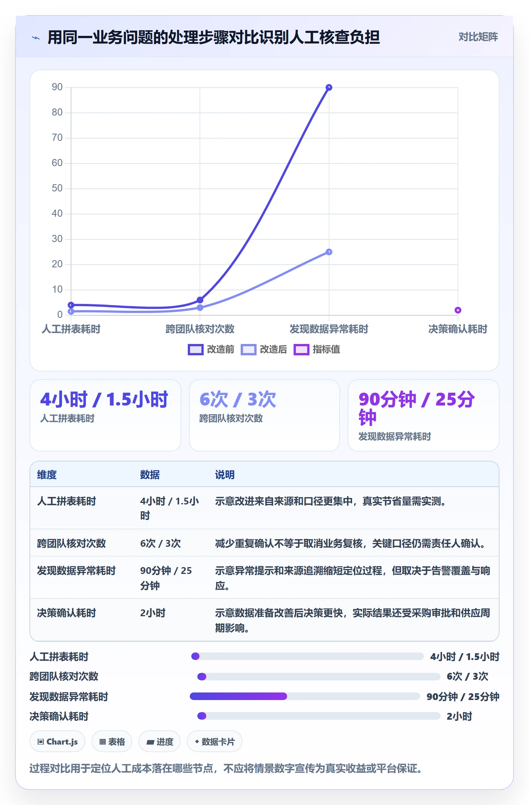Click the grid icon in the 表格 tag
This screenshot has height=805, width=529.
(x=102, y=742)
